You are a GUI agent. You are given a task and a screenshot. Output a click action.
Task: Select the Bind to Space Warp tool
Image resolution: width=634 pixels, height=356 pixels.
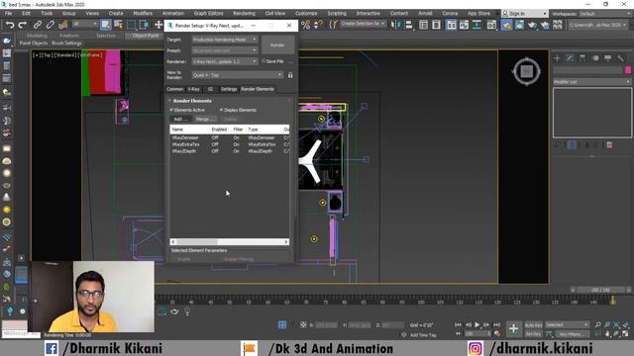(x=63, y=25)
